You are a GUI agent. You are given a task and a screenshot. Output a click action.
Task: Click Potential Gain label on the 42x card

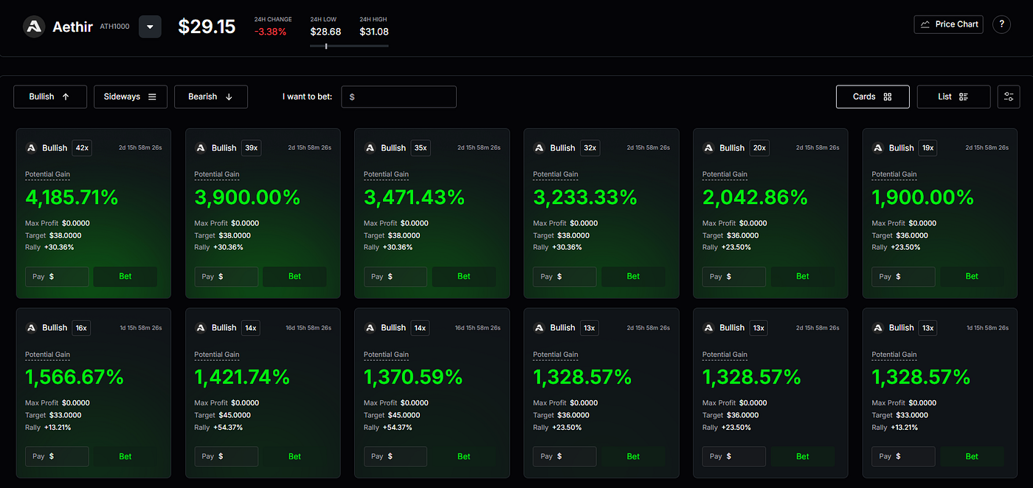point(48,175)
